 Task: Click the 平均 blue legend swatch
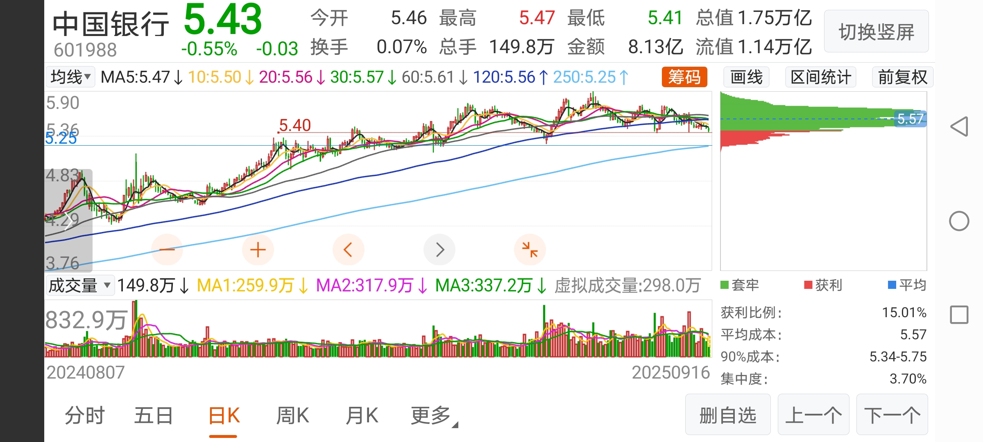pyautogui.click(x=892, y=285)
